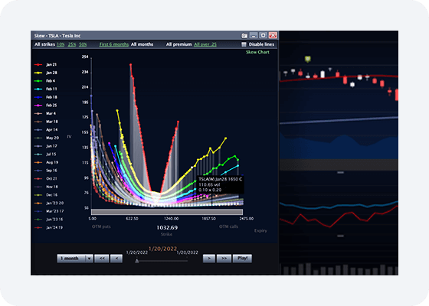Select the Sep 16 legend entry
The width and height of the screenshot is (429, 306).
point(45,171)
